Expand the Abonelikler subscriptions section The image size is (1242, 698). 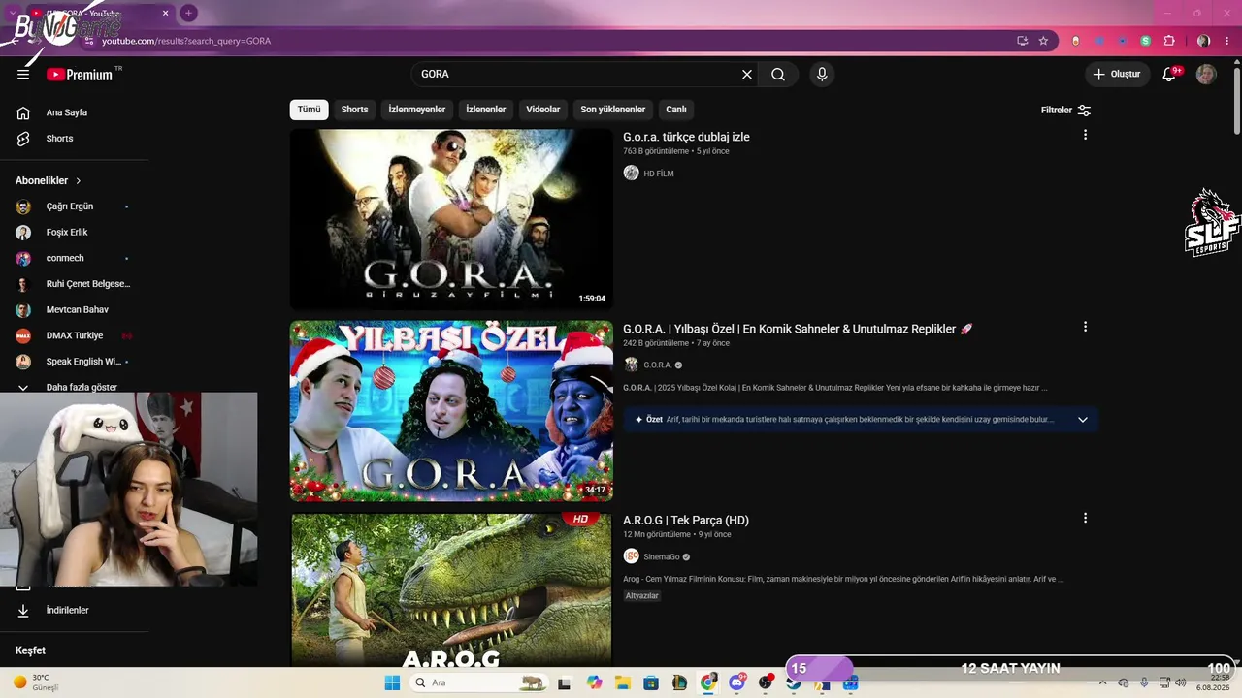coord(49,181)
